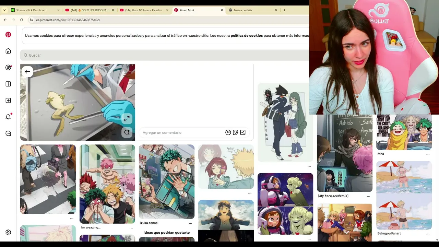The height and width of the screenshot is (247, 439).
Task: Open the sticker picker in the comment box
Action: [x=235, y=132]
